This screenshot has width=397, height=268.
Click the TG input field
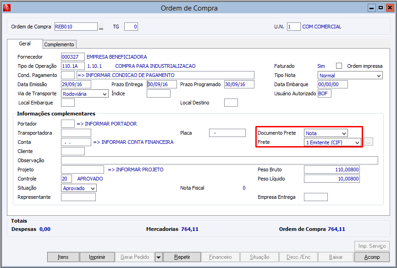pos(131,27)
